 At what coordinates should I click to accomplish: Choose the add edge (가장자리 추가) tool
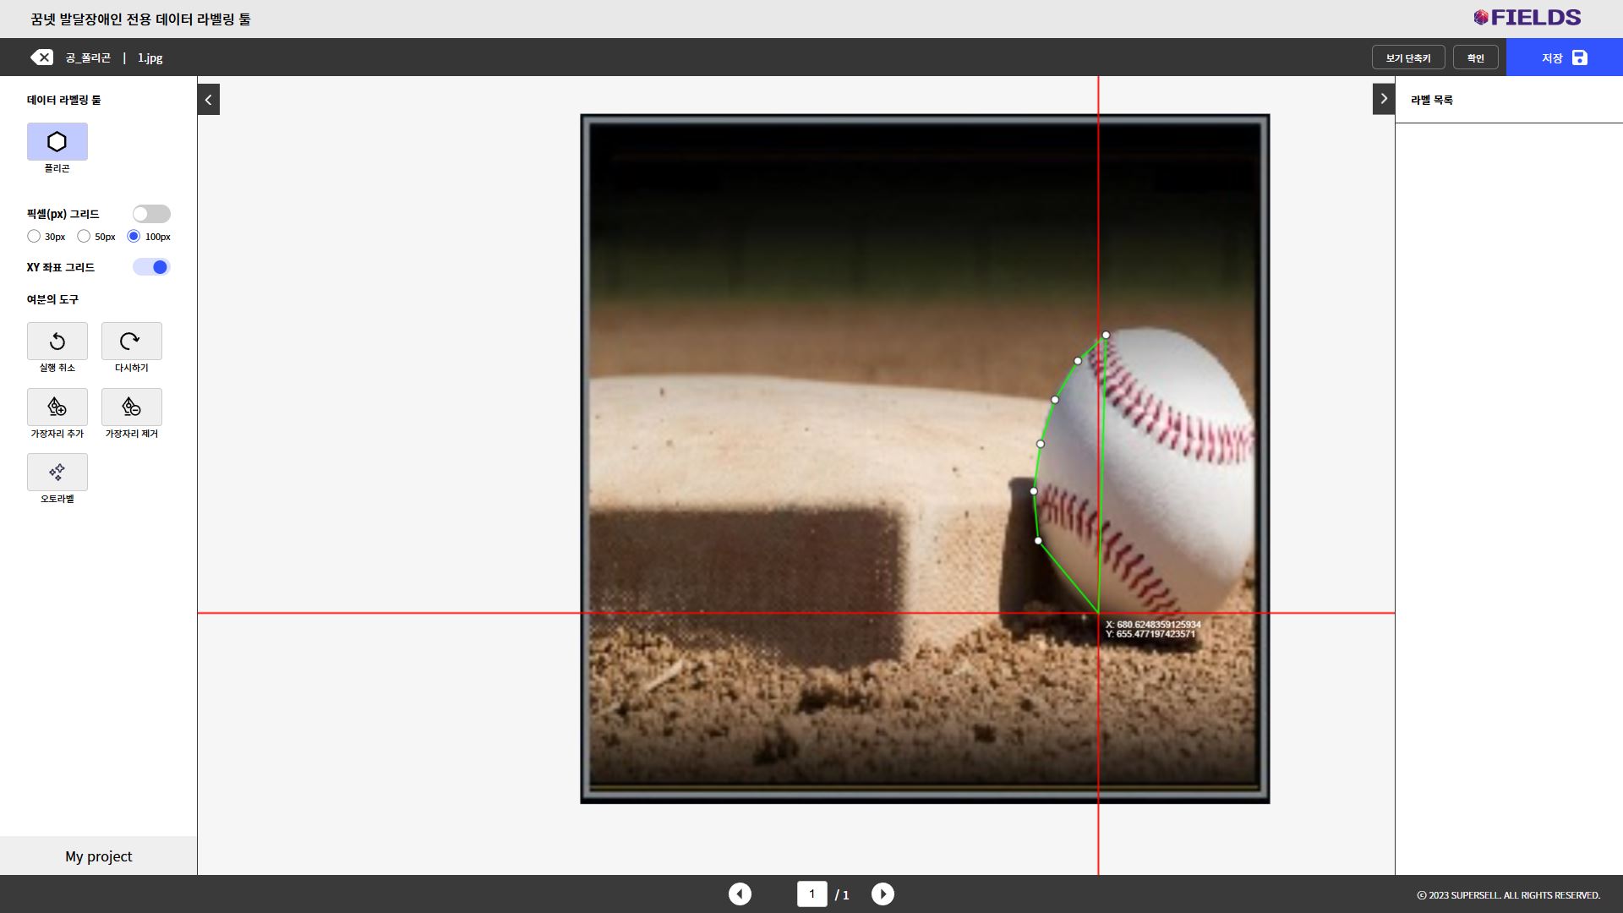pos(57,407)
